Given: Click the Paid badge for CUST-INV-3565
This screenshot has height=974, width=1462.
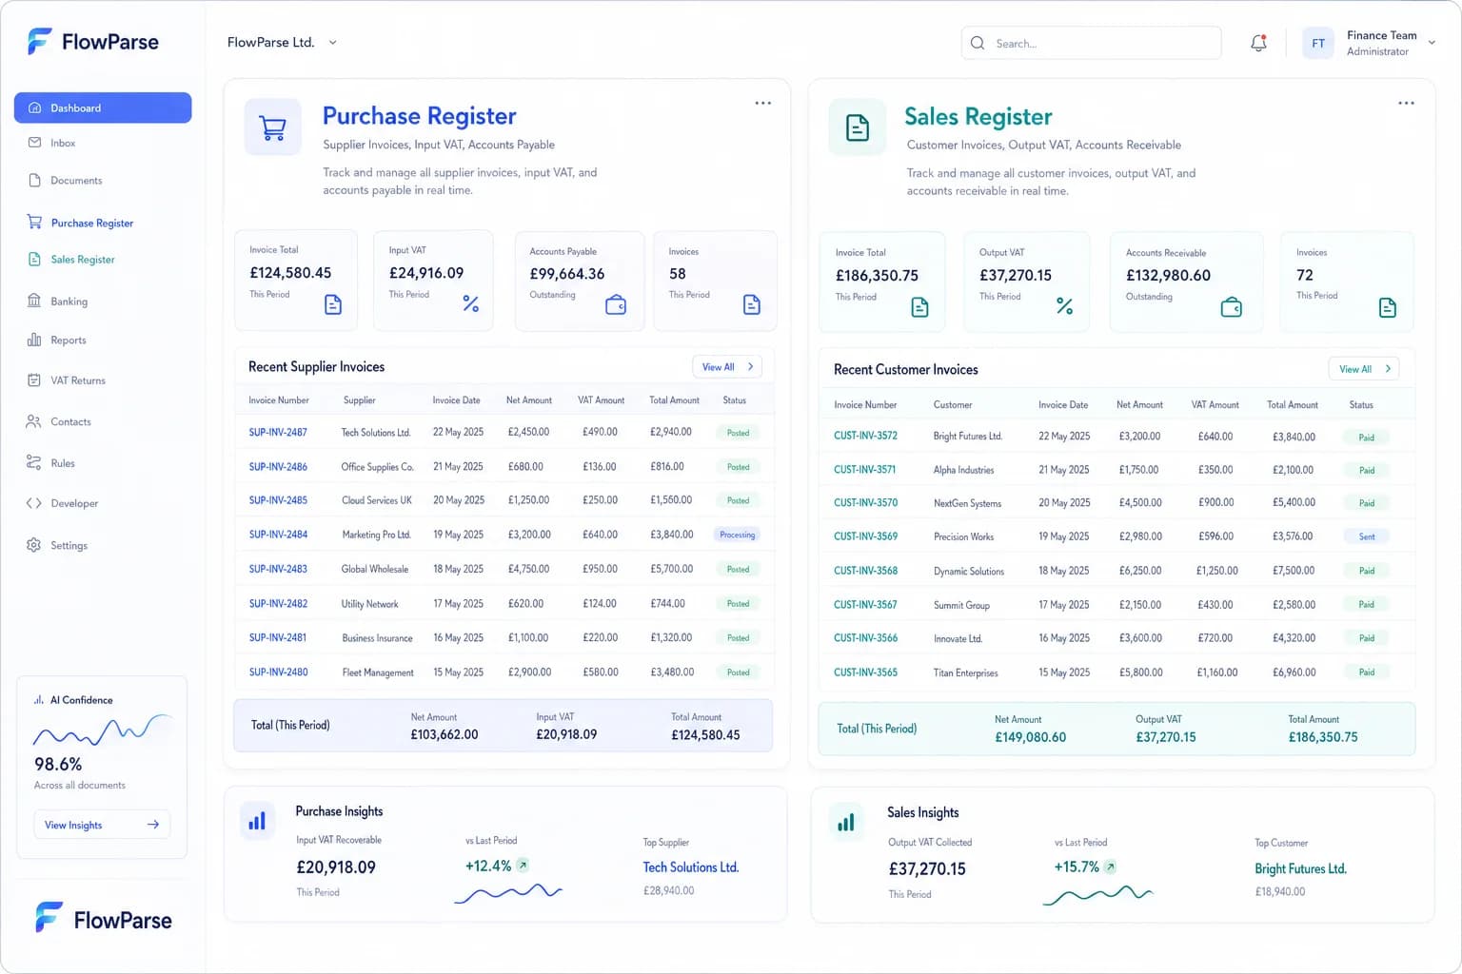Looking at the screenshot, I should click(x=1367, y=672).
